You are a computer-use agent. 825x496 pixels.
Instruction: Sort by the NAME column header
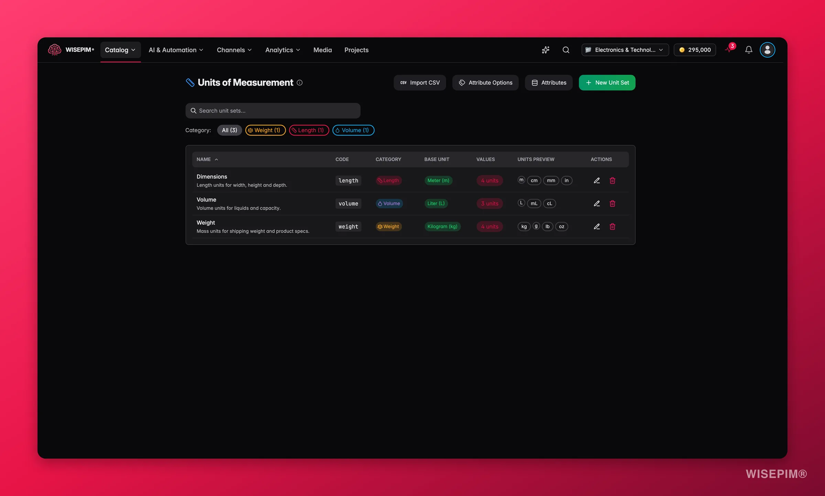pos(207,159)
